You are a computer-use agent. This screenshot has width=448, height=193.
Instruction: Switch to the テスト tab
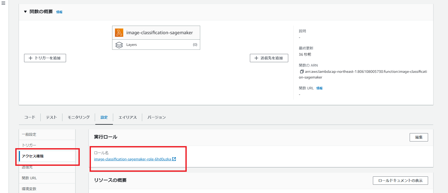tap(51, 117)
